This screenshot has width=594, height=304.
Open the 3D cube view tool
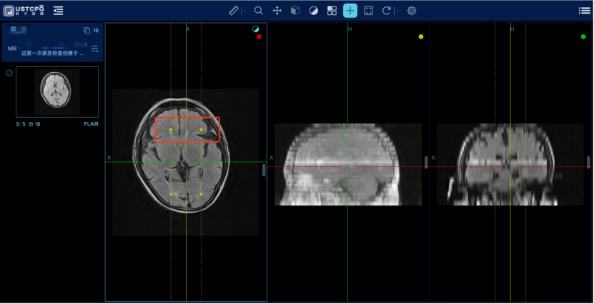295,11
